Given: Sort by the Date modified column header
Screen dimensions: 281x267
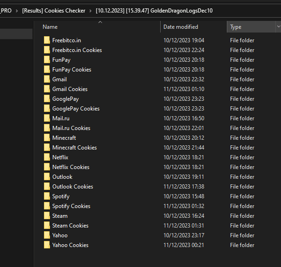Looking at the screenshot, I should [181, 27].
